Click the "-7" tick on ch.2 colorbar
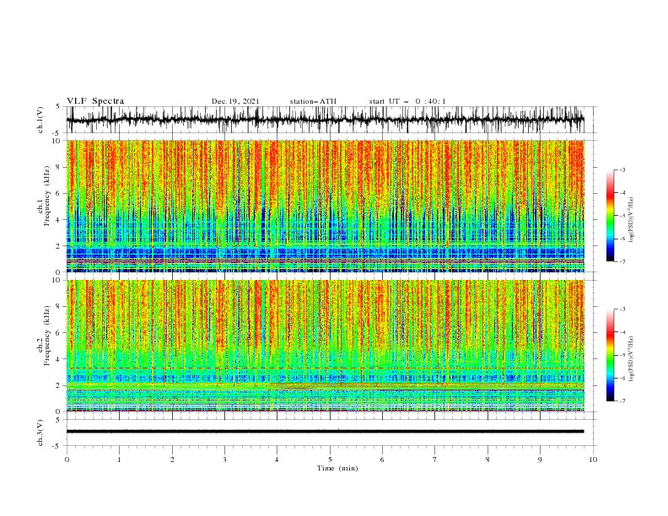Viewport: 668px width, 516px height. click(x=622, y=401)
